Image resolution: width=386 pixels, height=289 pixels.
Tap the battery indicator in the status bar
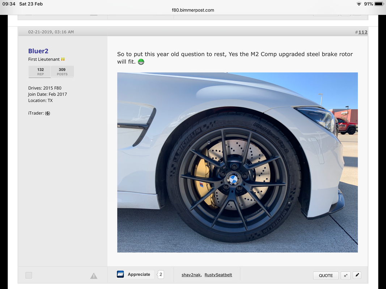[x=379, y=4]
